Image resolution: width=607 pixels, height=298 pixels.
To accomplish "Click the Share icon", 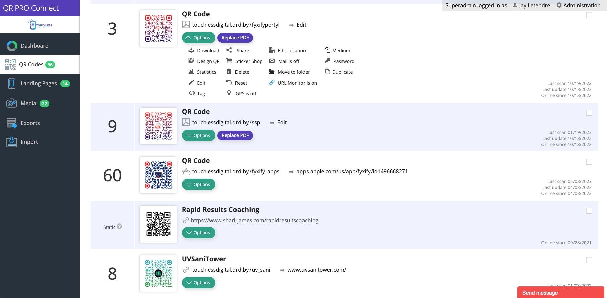I will (x=229, y=50).
